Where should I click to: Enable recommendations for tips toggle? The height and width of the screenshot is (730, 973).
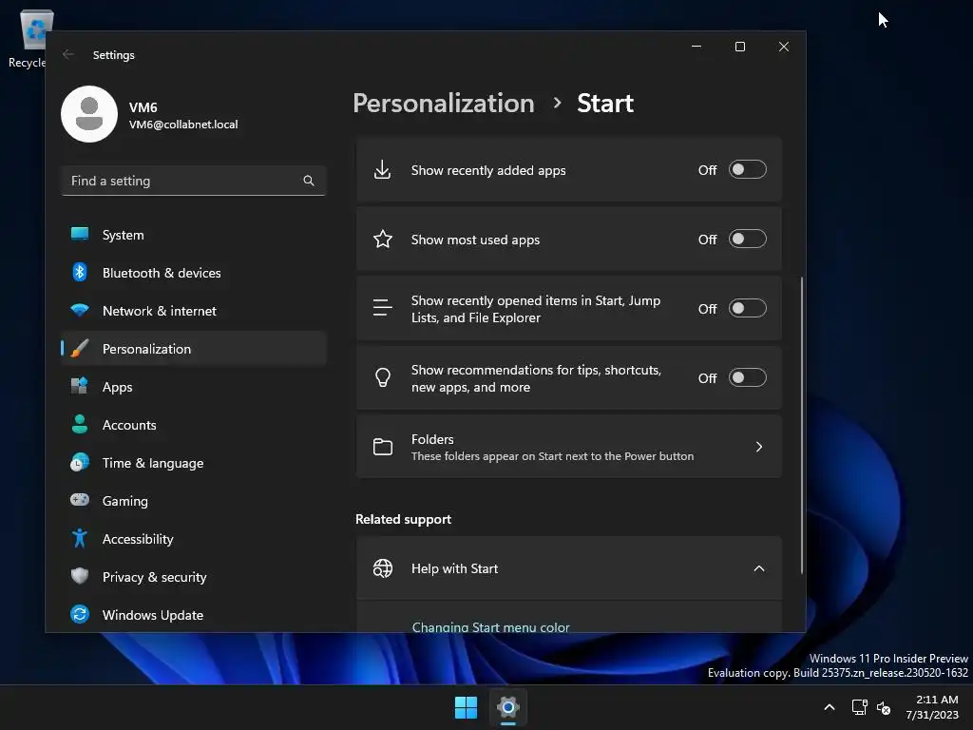pyautogui.click(x=747, y=377)
